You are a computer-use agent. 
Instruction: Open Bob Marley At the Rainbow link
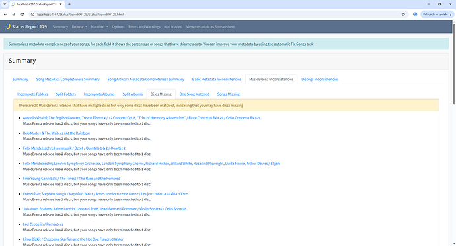[x=56, y=133]
